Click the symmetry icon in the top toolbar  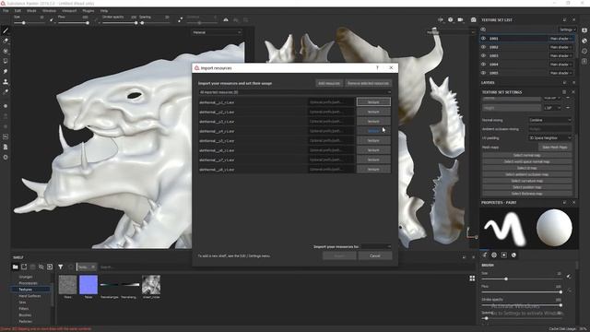[x=226, y=19]
